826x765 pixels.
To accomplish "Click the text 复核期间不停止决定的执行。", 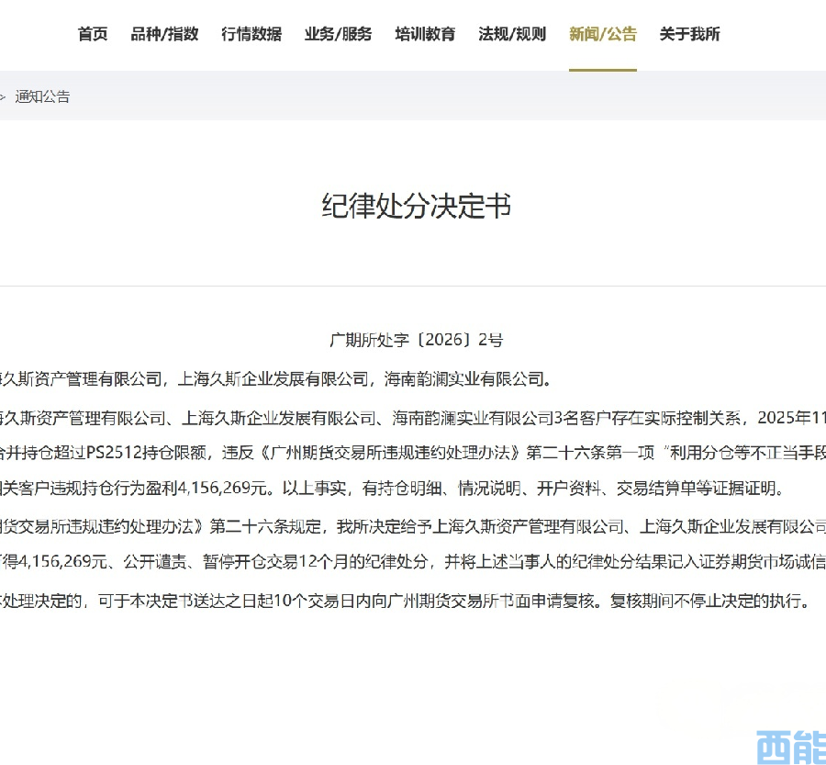I will [710, 601].
